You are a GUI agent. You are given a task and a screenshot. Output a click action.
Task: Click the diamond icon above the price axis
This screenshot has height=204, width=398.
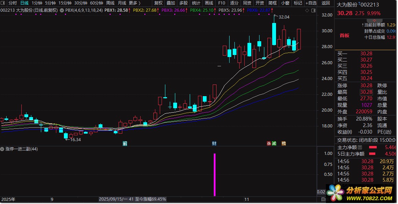click(x=307, y=10)
